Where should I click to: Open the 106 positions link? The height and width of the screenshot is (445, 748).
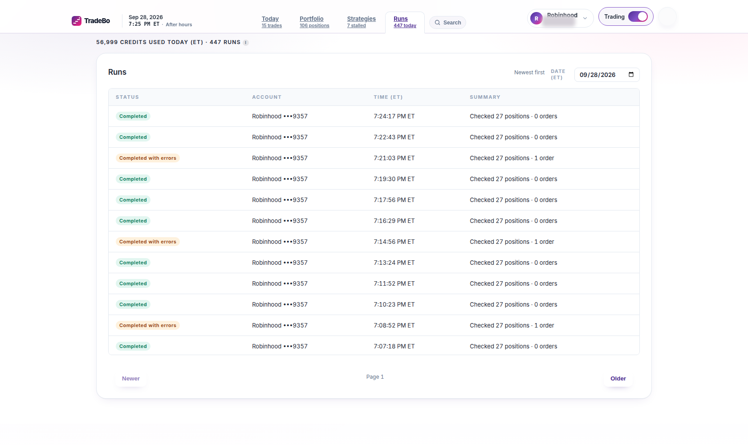click(x=314, y=26)
